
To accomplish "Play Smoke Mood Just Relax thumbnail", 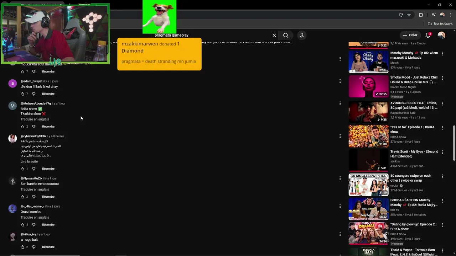I will tap(368, 86).
